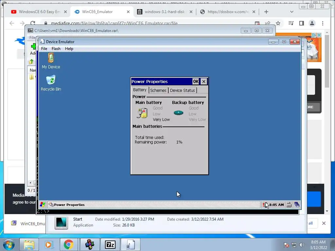335x251 pixels.
Task: Select Chrome in the Windows taskbar
Action: [68, 244]
